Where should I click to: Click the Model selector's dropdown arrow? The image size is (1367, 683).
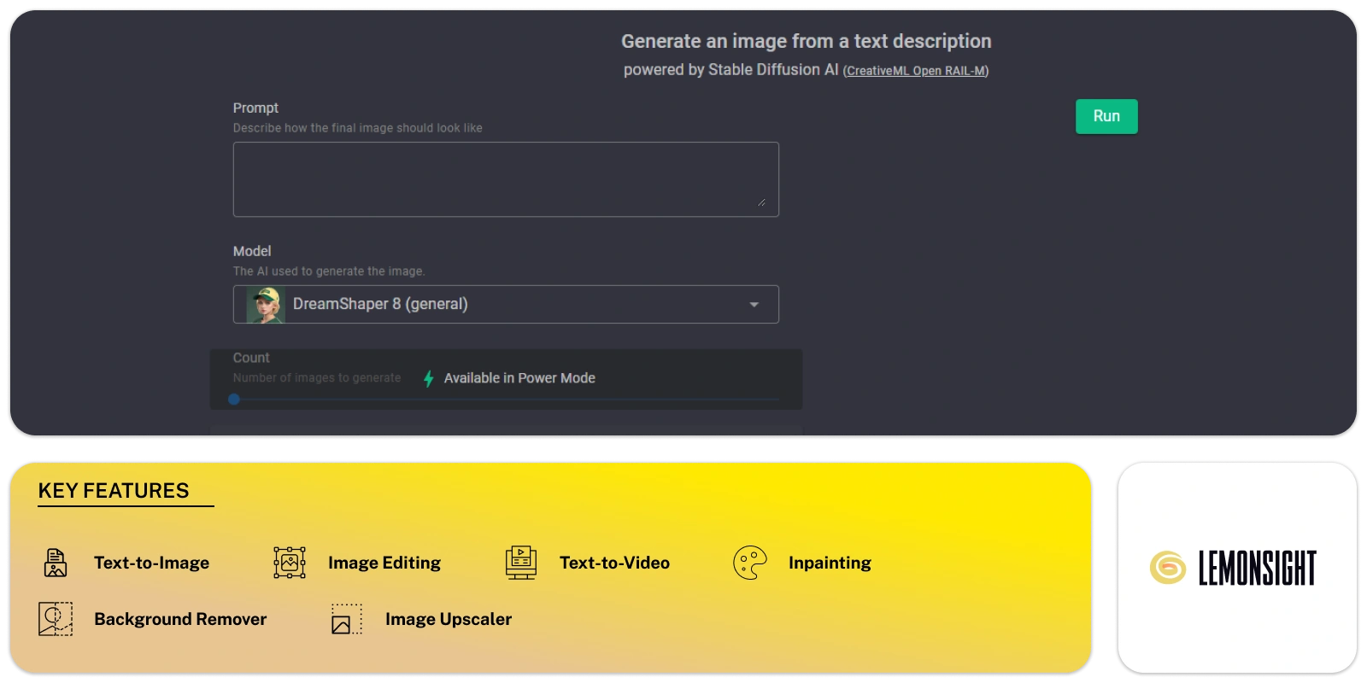click(754, 305)
